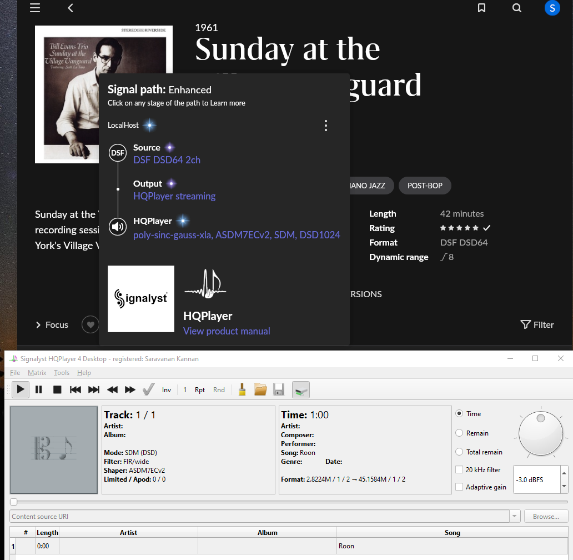Open the File menu in HQPlayer
Screen dimensions: 573x560
(15, 372)
